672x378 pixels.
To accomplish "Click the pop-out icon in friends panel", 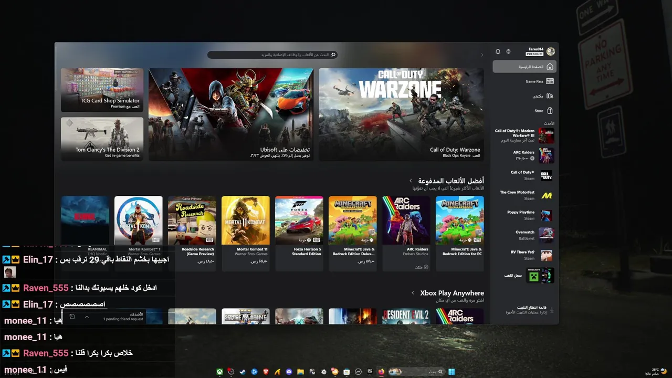I will [x=72, y=317].
